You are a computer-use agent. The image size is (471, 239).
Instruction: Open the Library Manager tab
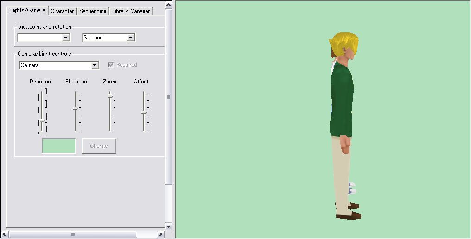[131, 11]
